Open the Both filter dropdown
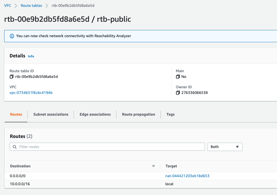The image size is (277, 195). click(225, 147)
